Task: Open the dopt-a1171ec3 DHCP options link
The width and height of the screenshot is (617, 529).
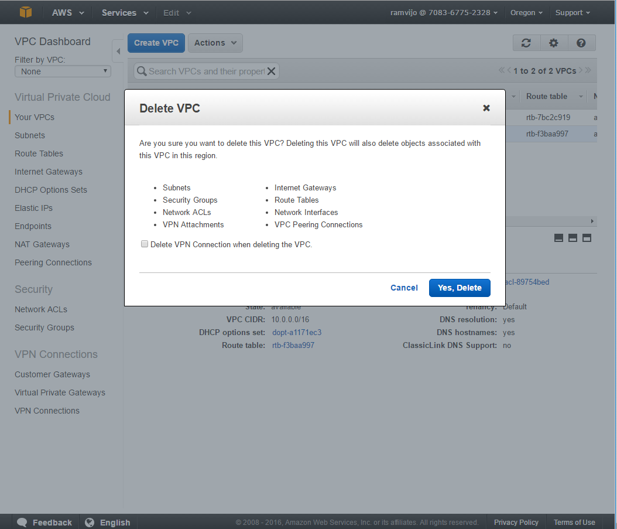Action: click(x=296, y=332)
